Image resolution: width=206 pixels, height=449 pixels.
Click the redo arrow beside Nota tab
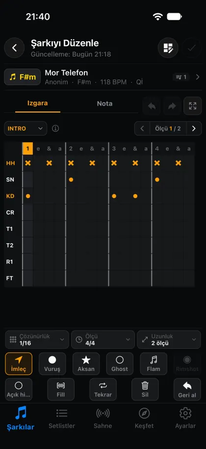coord(172,106)
